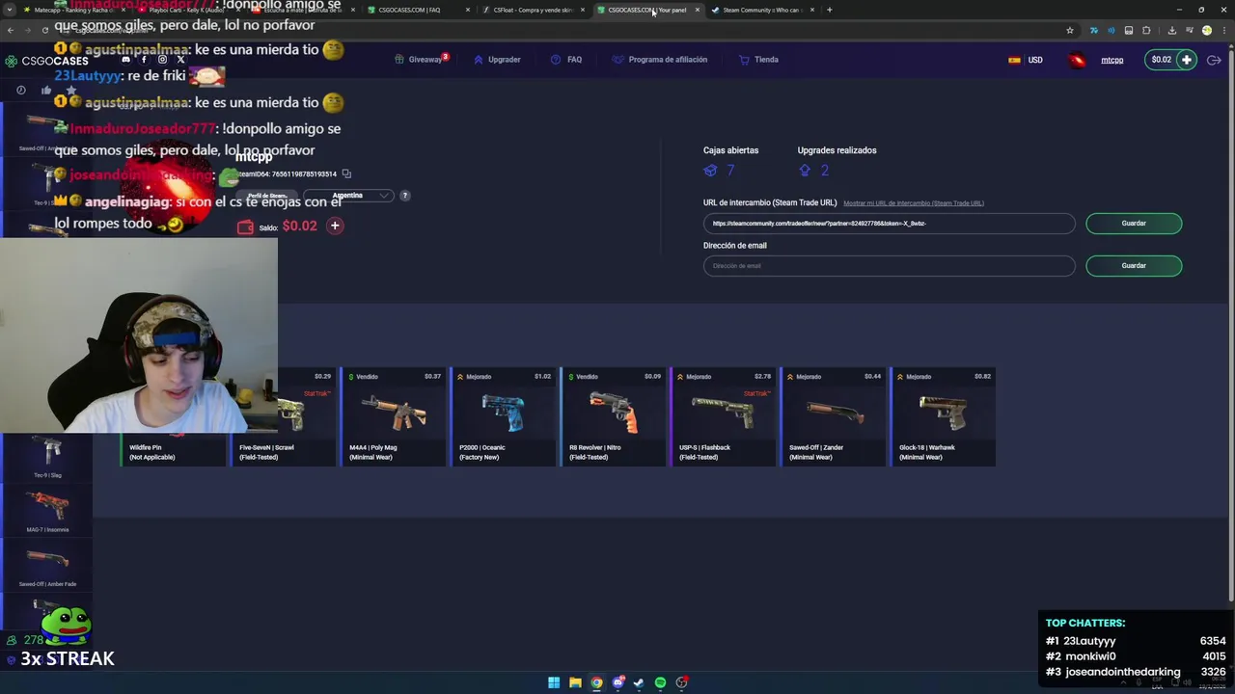This screenshot has height=694, width=1235.
Task: Select the Wildfire Pin item card
Action: [174, 449]
